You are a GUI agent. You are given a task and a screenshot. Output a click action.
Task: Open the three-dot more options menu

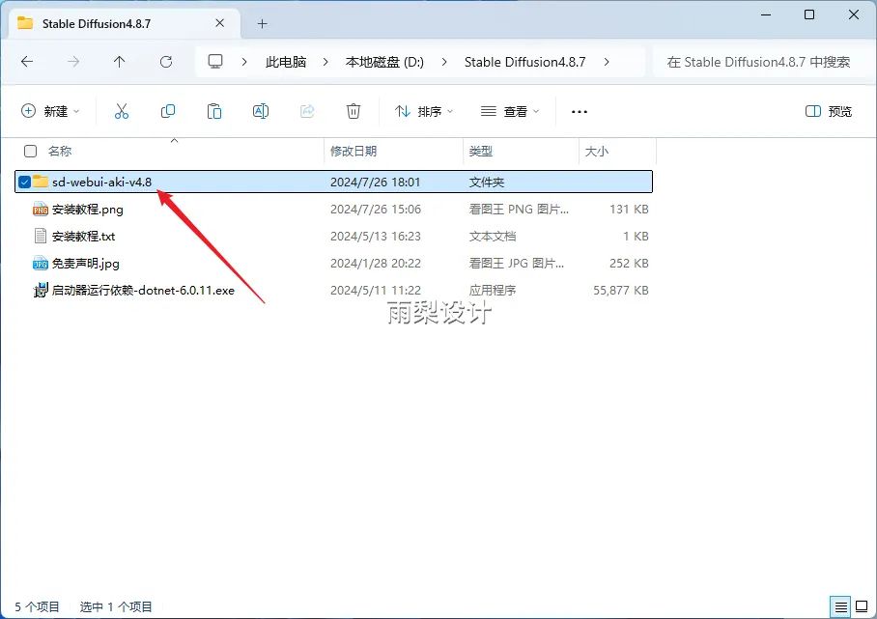[x=580, y=112]
